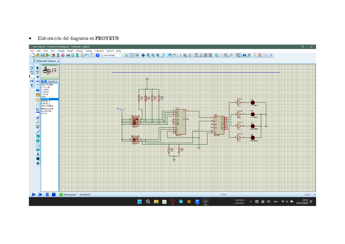Viewport: 345px width, 244px height.
Task: Choose the Component Mode tool
Action: click(38, 73)
